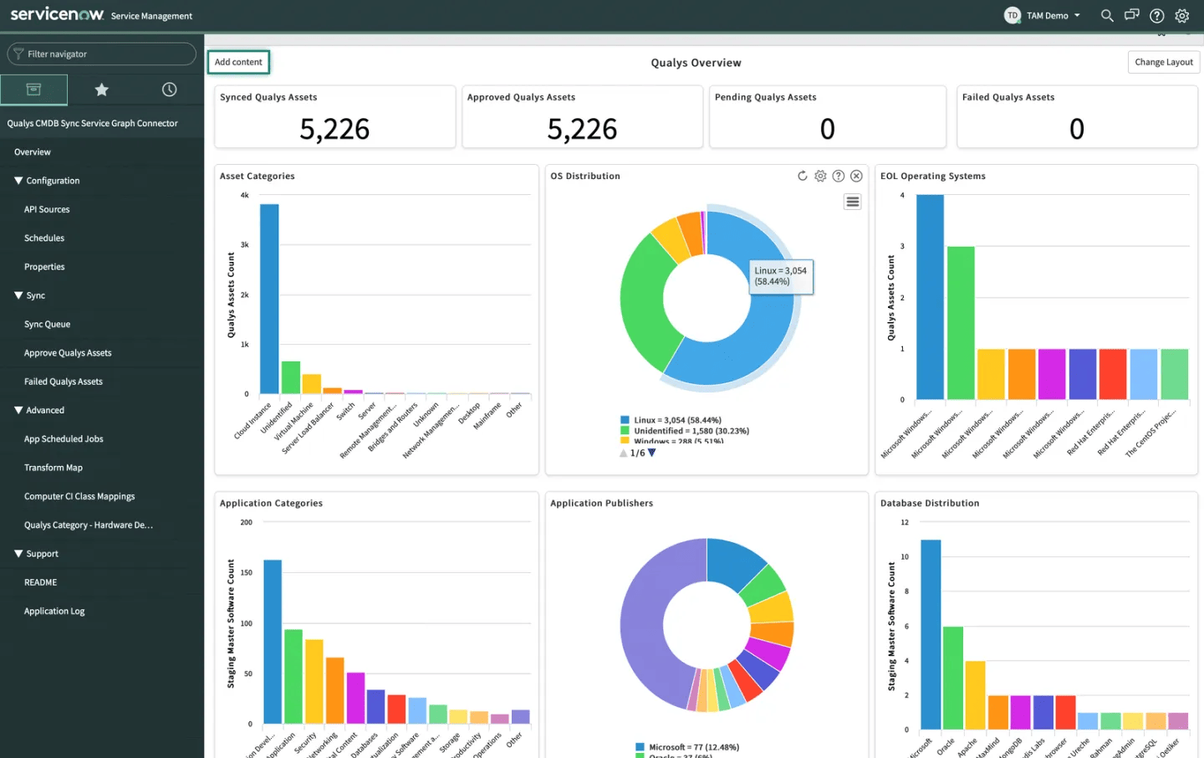Go to next page of OS Distribution legend
Viewport: 1204px width, 758px height.
(x=652, y=453)
